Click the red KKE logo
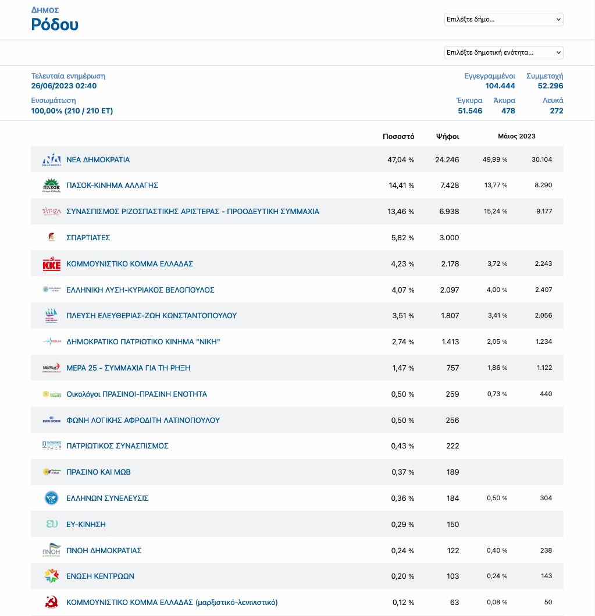The image size is (595, 616). click(51, 264)
